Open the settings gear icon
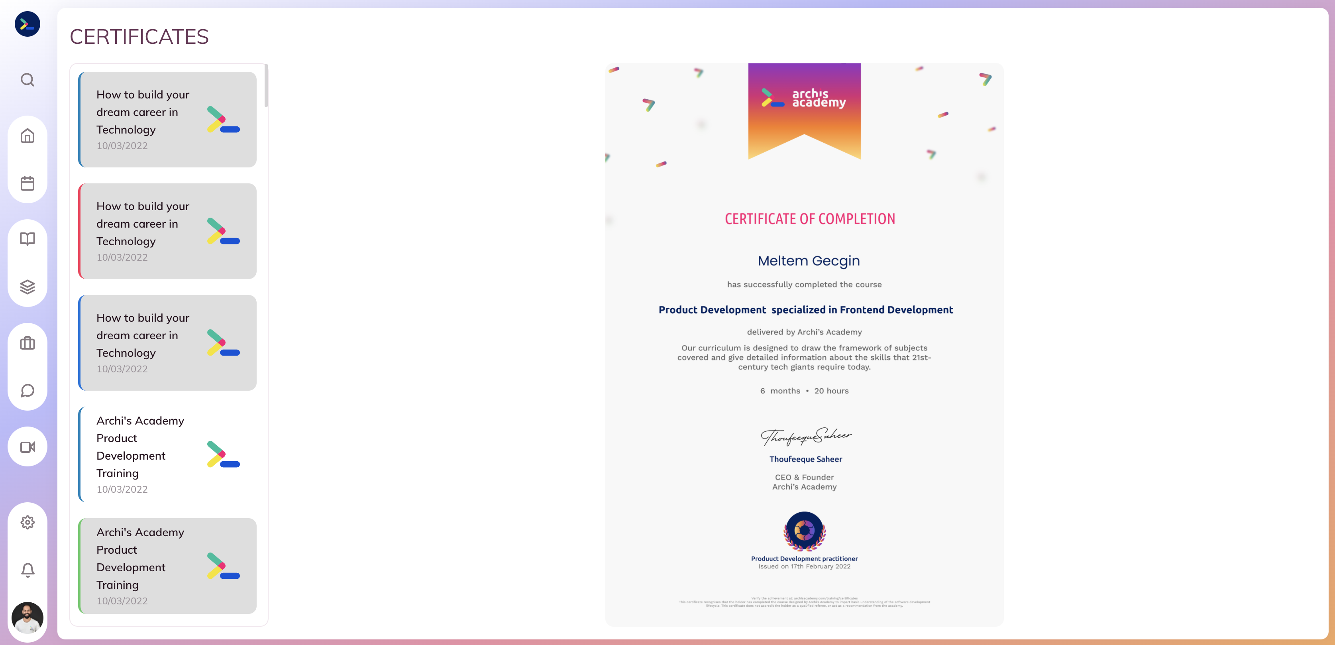Viewport: 1335px width, 645px height. pyautogui.click(x=27, y=522)
